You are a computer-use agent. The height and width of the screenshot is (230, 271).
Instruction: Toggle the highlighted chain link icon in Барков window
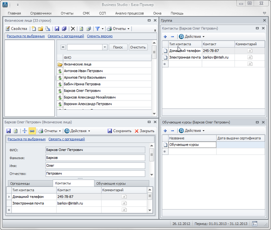coord(32,131)
